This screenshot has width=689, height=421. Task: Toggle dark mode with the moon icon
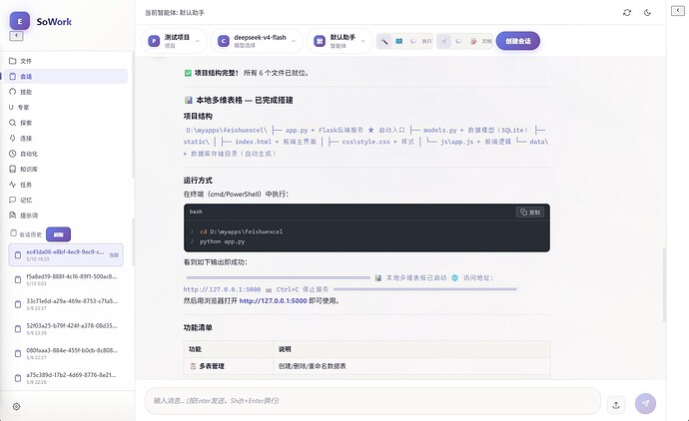coord(647,13)
